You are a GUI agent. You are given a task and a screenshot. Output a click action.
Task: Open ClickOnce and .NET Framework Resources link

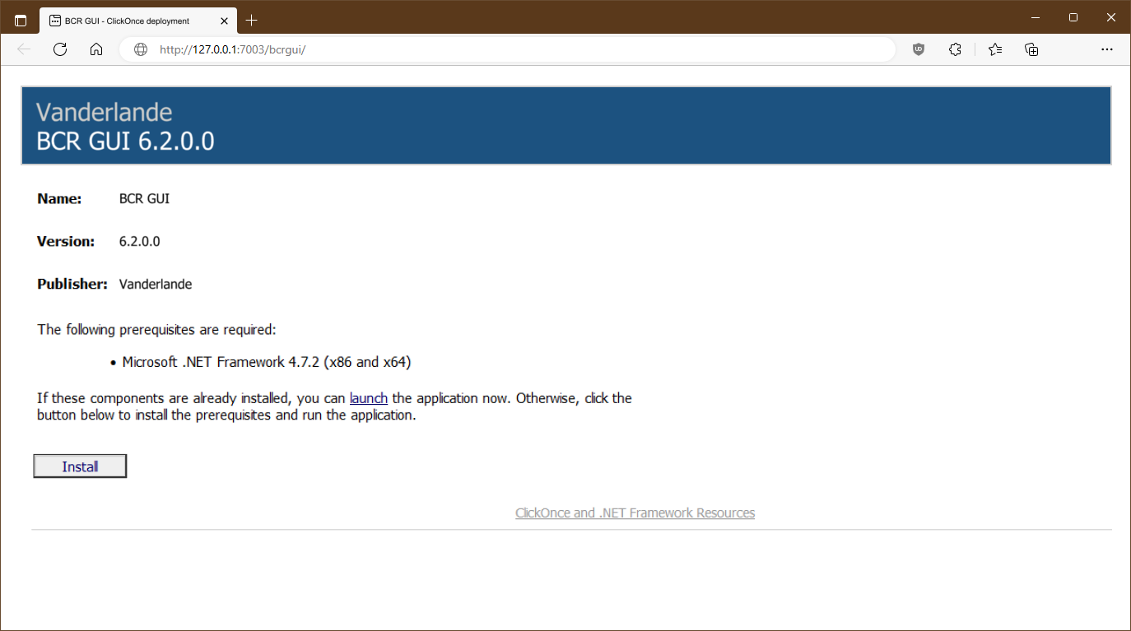(635, 513)
